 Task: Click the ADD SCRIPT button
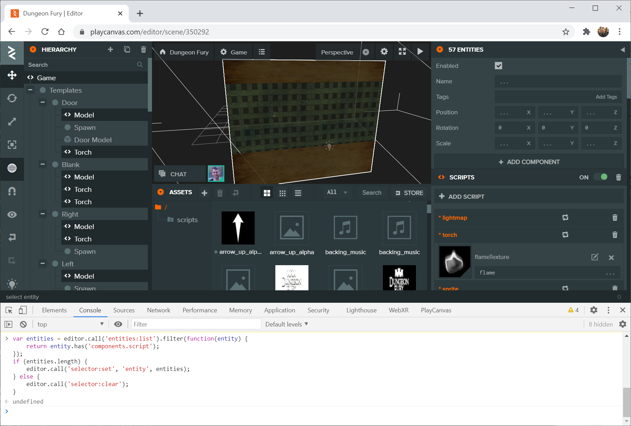529,197
